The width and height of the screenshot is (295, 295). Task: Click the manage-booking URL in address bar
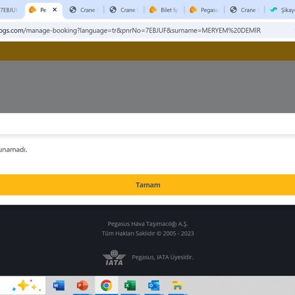click(130, 30)
